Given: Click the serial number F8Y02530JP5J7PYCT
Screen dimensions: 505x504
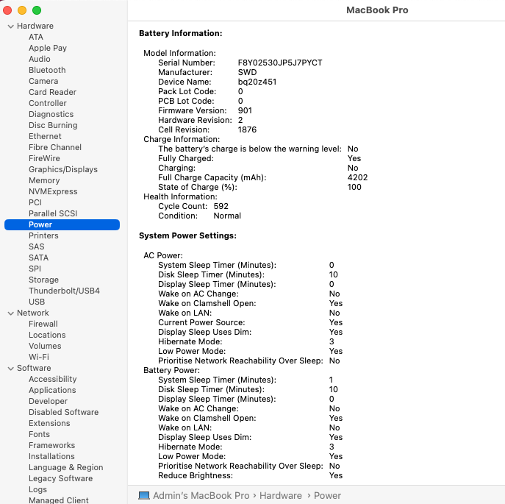Looking at the screenshot, I should coord(280,63).
